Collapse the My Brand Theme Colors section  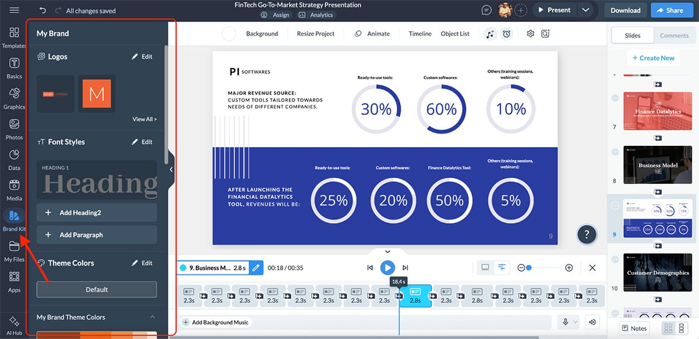pos(153,317)
